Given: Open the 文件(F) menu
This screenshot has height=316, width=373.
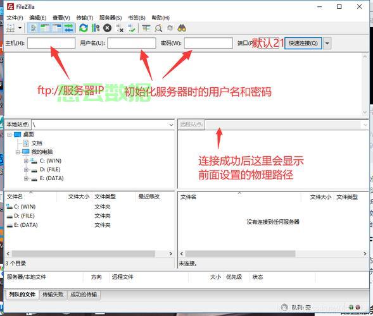Looking at the screenshot, I should [15, 18].
